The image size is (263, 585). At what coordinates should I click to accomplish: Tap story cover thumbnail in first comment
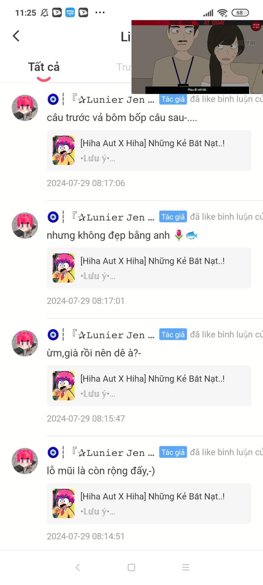64,150
